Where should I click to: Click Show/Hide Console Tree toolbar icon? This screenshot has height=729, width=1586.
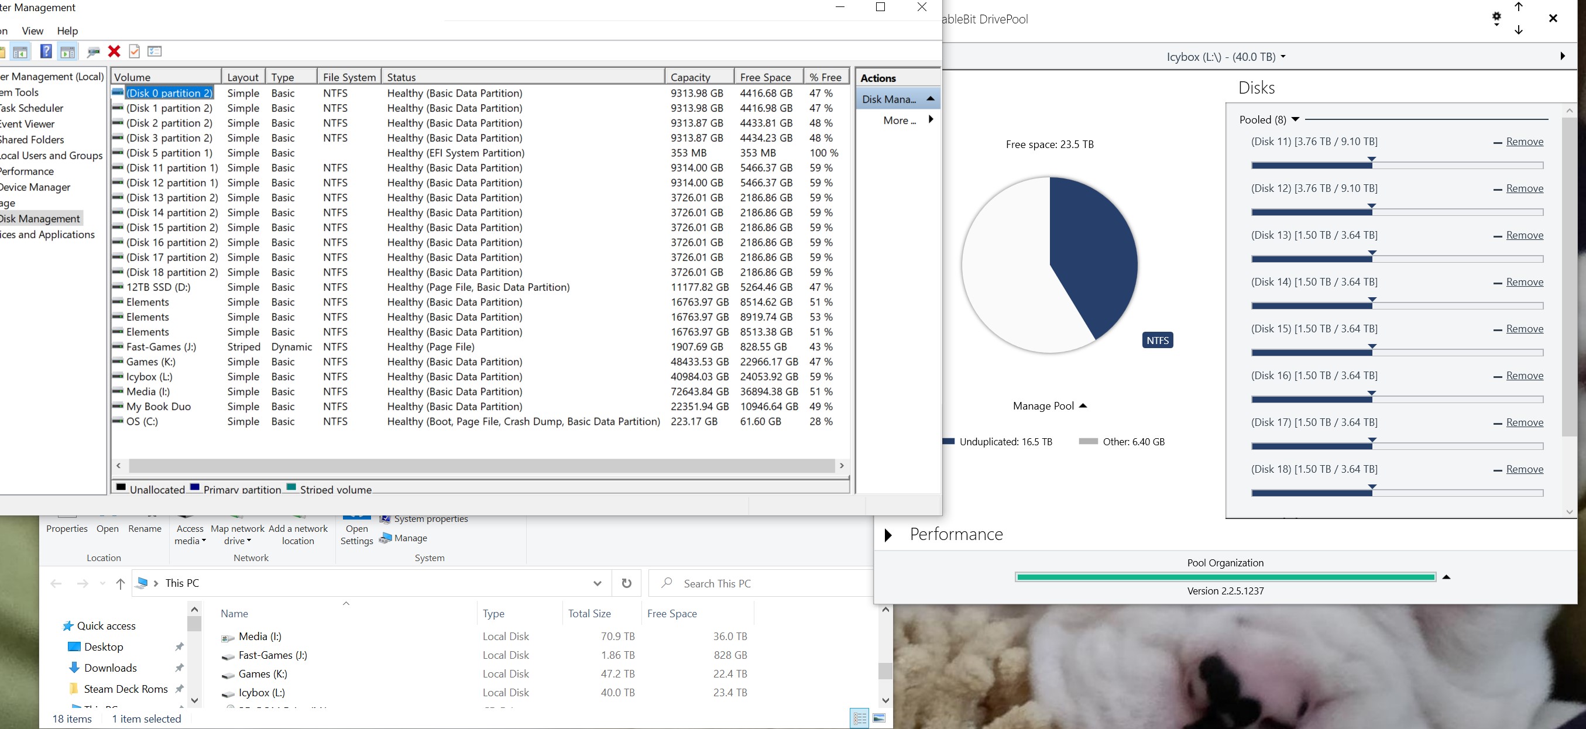click(x=20, y=51)
